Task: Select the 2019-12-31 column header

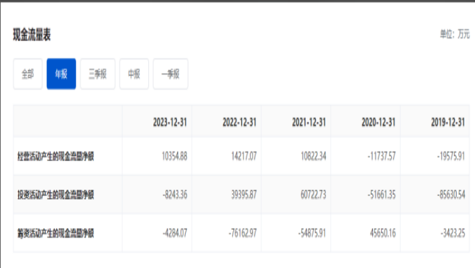Action: (x=448, y=122)
